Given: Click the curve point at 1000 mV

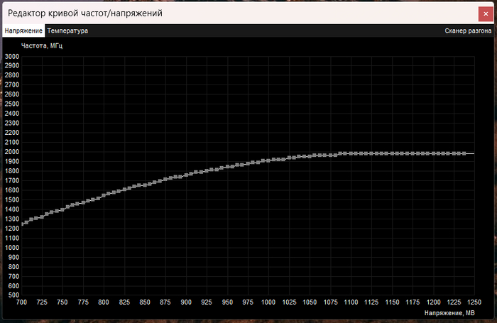Looking at the screenshot, I should [x=269, y=160].
